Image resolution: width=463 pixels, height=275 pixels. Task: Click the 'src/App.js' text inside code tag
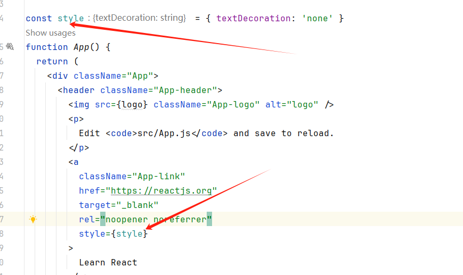point(164,133)
